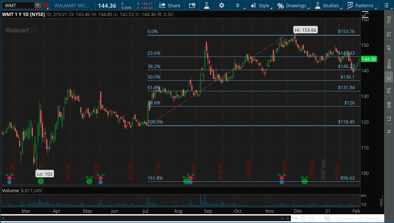Screen dimensions: 394x223
Task: Select the C sidebar tab
Action: (389, 78)
